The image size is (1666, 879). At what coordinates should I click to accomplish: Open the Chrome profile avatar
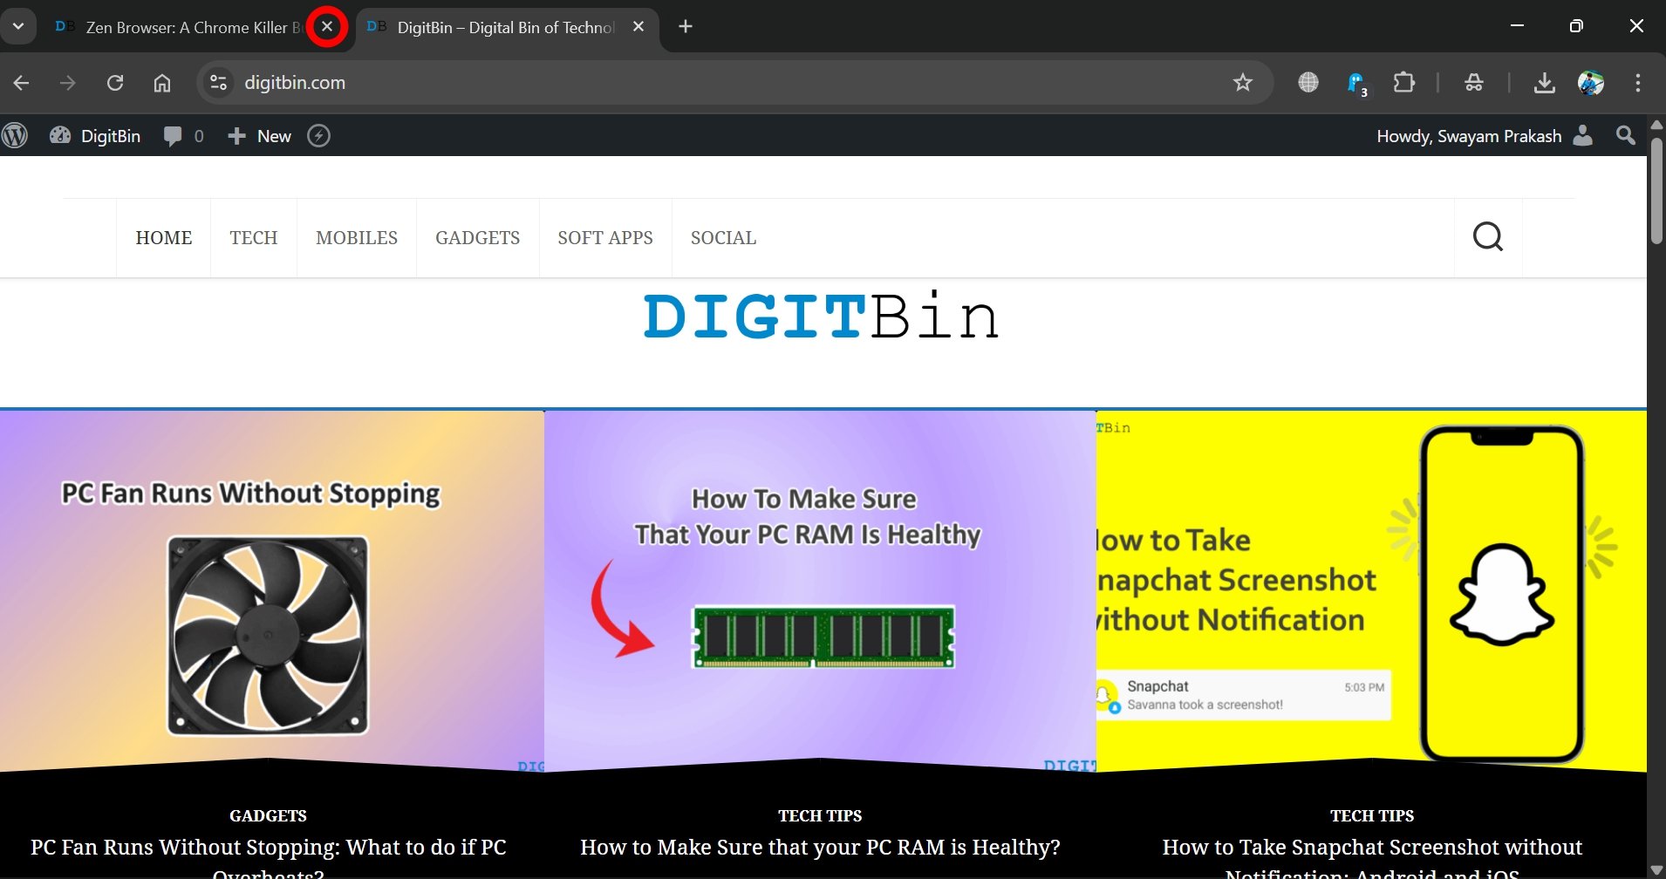pyautogui.click(x=1591, y=83)
